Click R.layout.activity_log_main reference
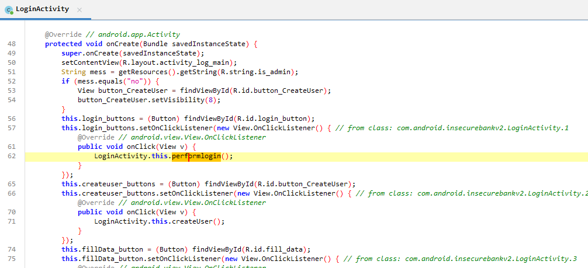This screenshot has width=588, height=268. coord(177,62)
